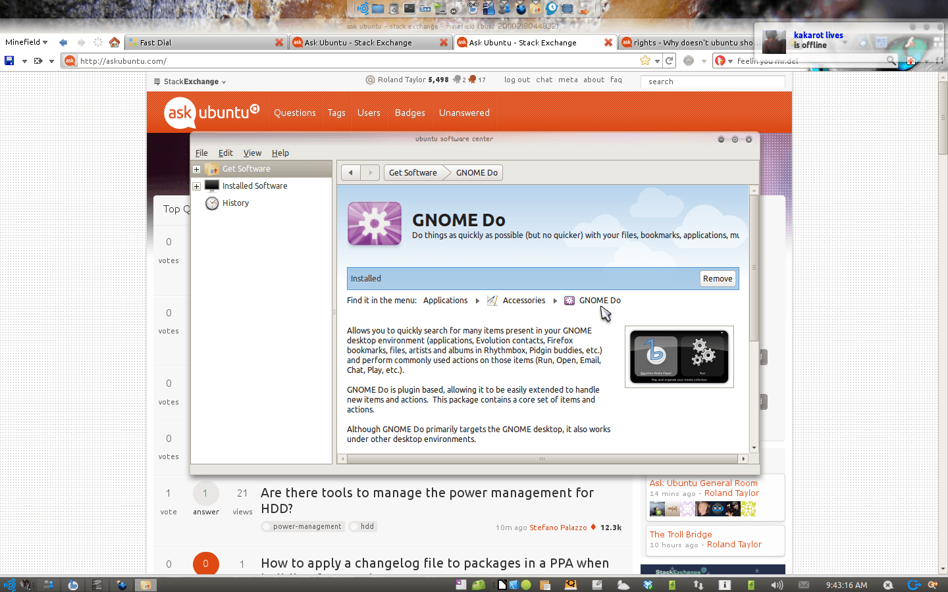The height and width of the screenshot is (592, 948).
Task: Open the Badges link on Ask Ubuntu
Action: pyautogui.click(x=409, y=112)
